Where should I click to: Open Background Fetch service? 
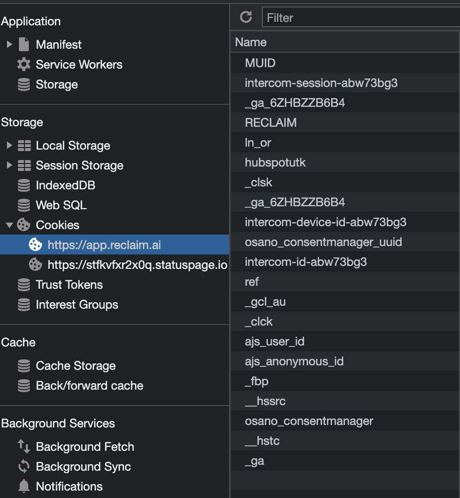(x=85, y=446)
